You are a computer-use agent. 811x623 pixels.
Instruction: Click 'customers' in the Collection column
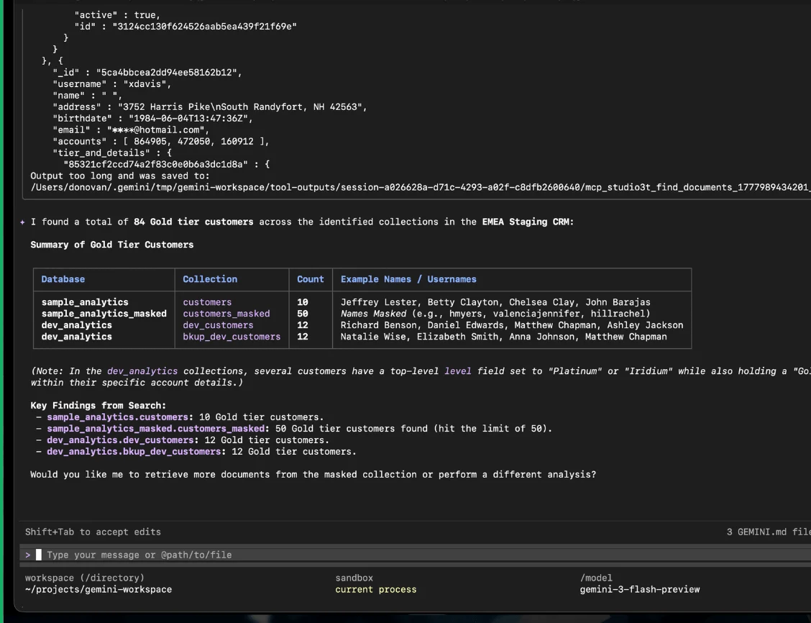207,302
